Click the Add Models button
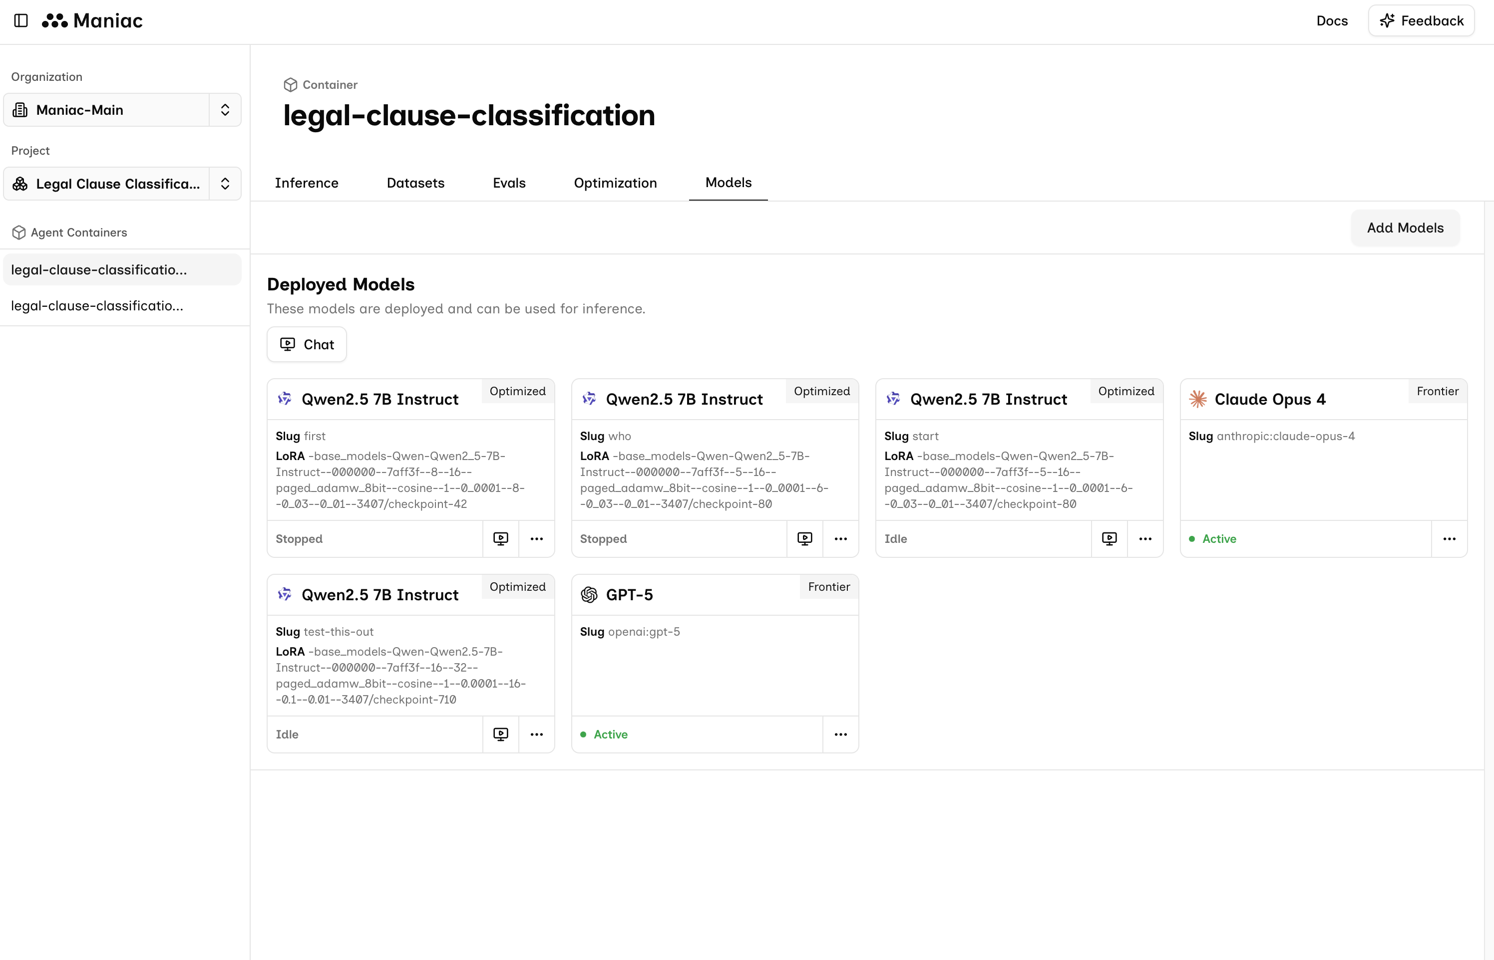The image size is (1494, 960). [1405, 228]
